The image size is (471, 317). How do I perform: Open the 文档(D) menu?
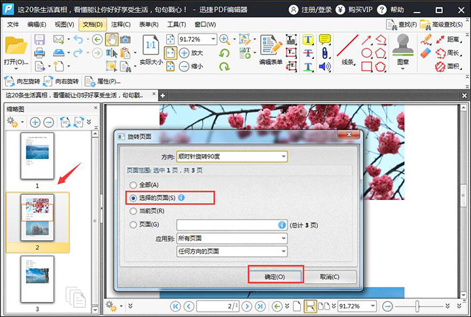92,24
